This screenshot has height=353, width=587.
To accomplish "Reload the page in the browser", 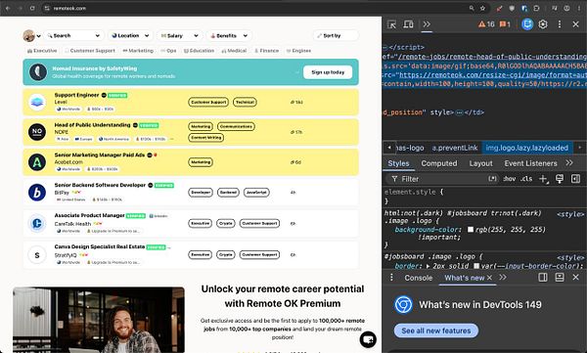I will (x=32, y=8).
